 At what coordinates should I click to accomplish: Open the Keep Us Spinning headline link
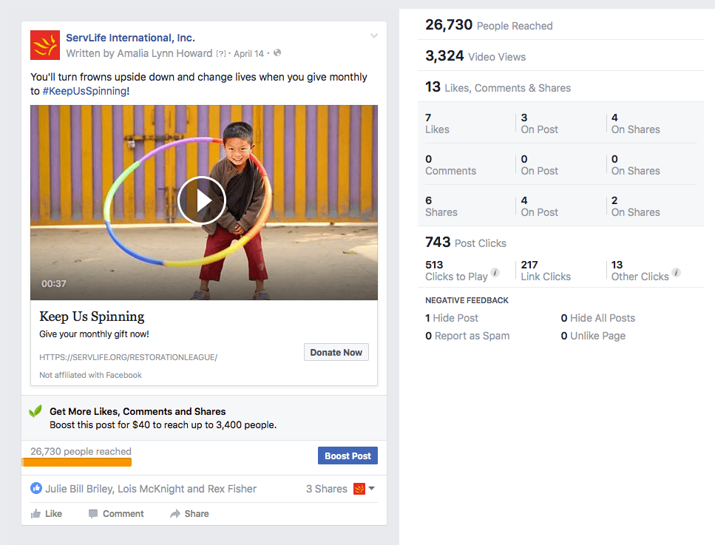pyautogui.click(x=92, y=316)
